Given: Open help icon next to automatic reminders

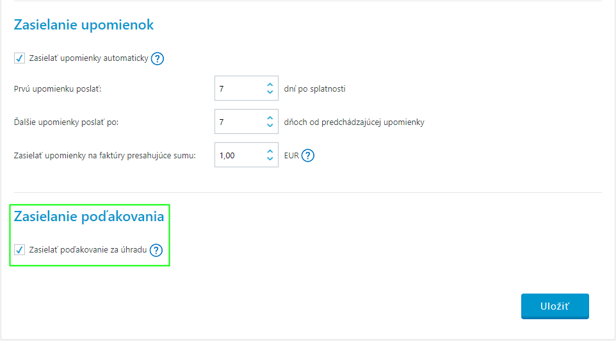Looking at the screenshot, I should 158,58.
